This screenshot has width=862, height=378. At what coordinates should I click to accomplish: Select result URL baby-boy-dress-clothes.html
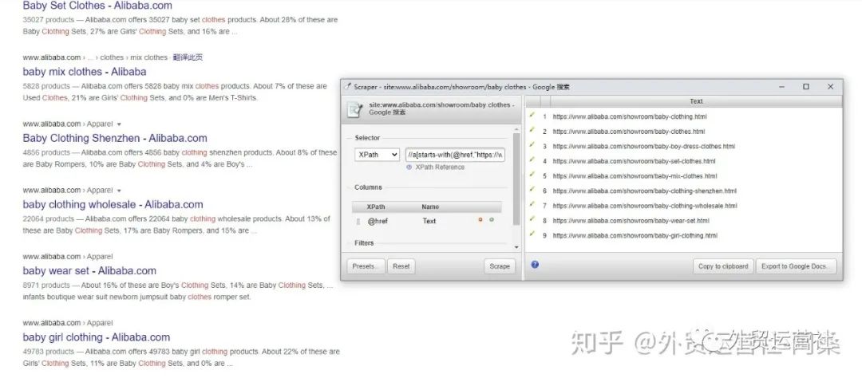[644, 146]
